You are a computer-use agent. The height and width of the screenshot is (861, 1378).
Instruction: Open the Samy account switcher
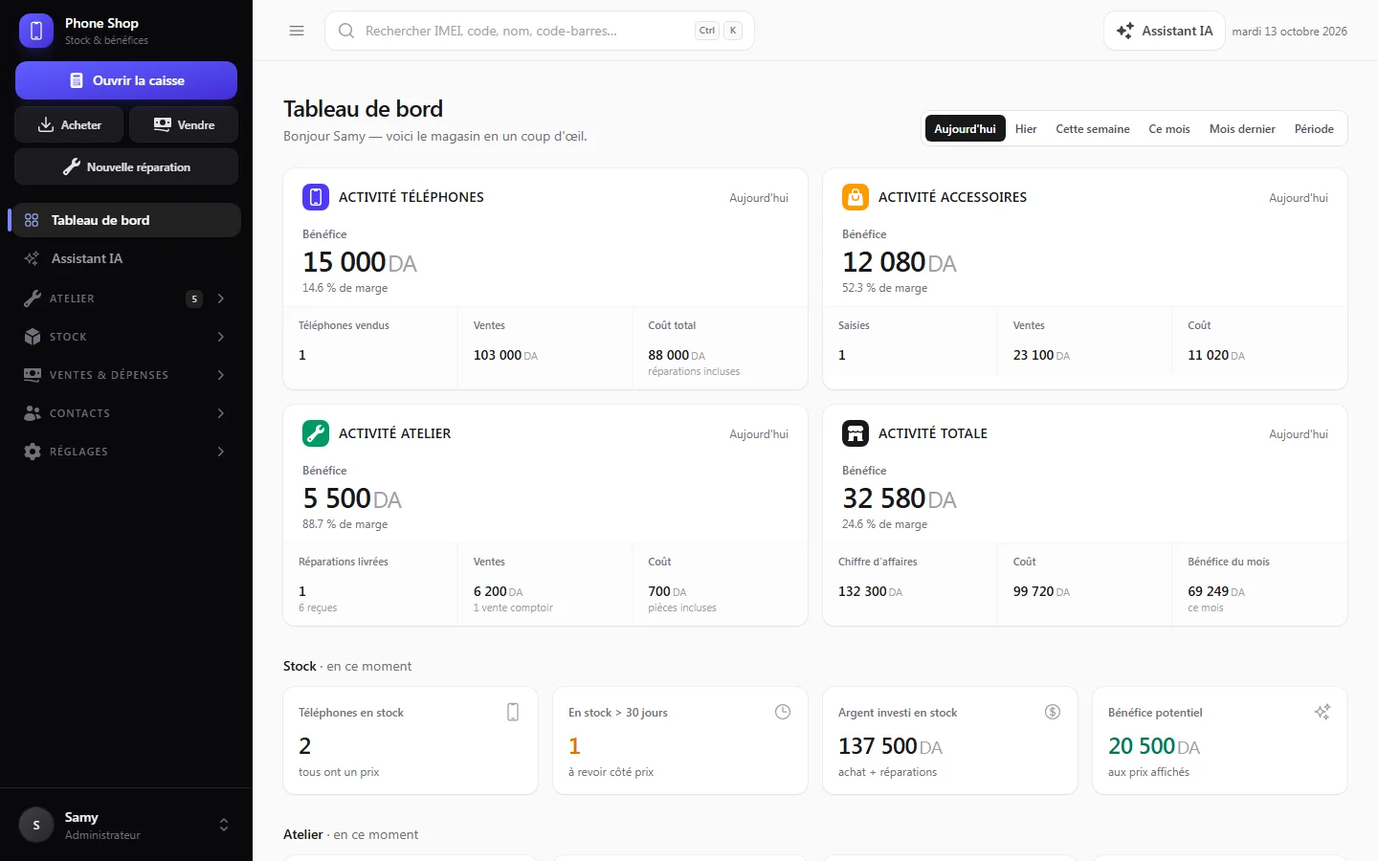(126, 825)
